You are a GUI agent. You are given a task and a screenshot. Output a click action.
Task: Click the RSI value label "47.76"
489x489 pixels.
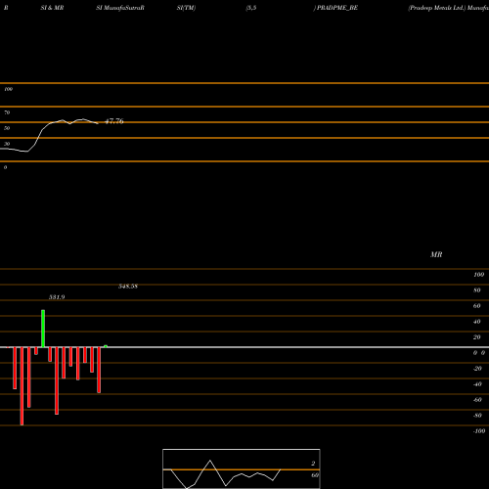(114, 121)
